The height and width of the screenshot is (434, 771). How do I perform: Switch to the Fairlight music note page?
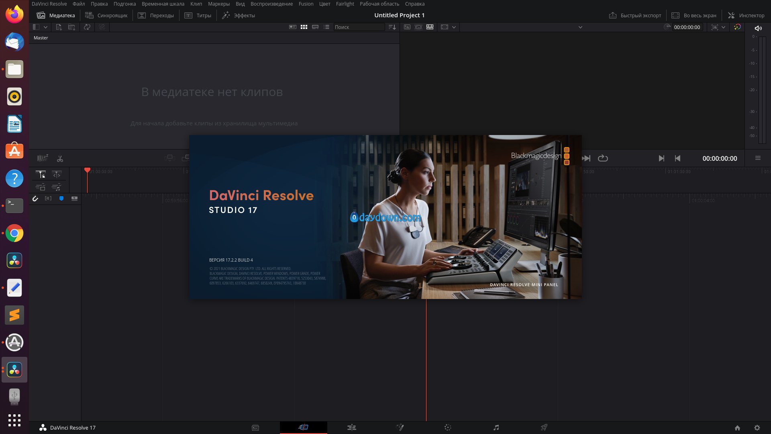pos(496,428)
